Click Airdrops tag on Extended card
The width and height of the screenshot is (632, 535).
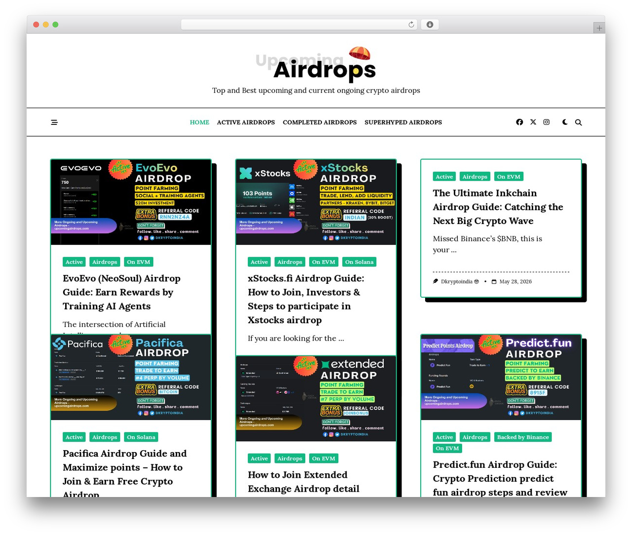click(x=290, y=459)
